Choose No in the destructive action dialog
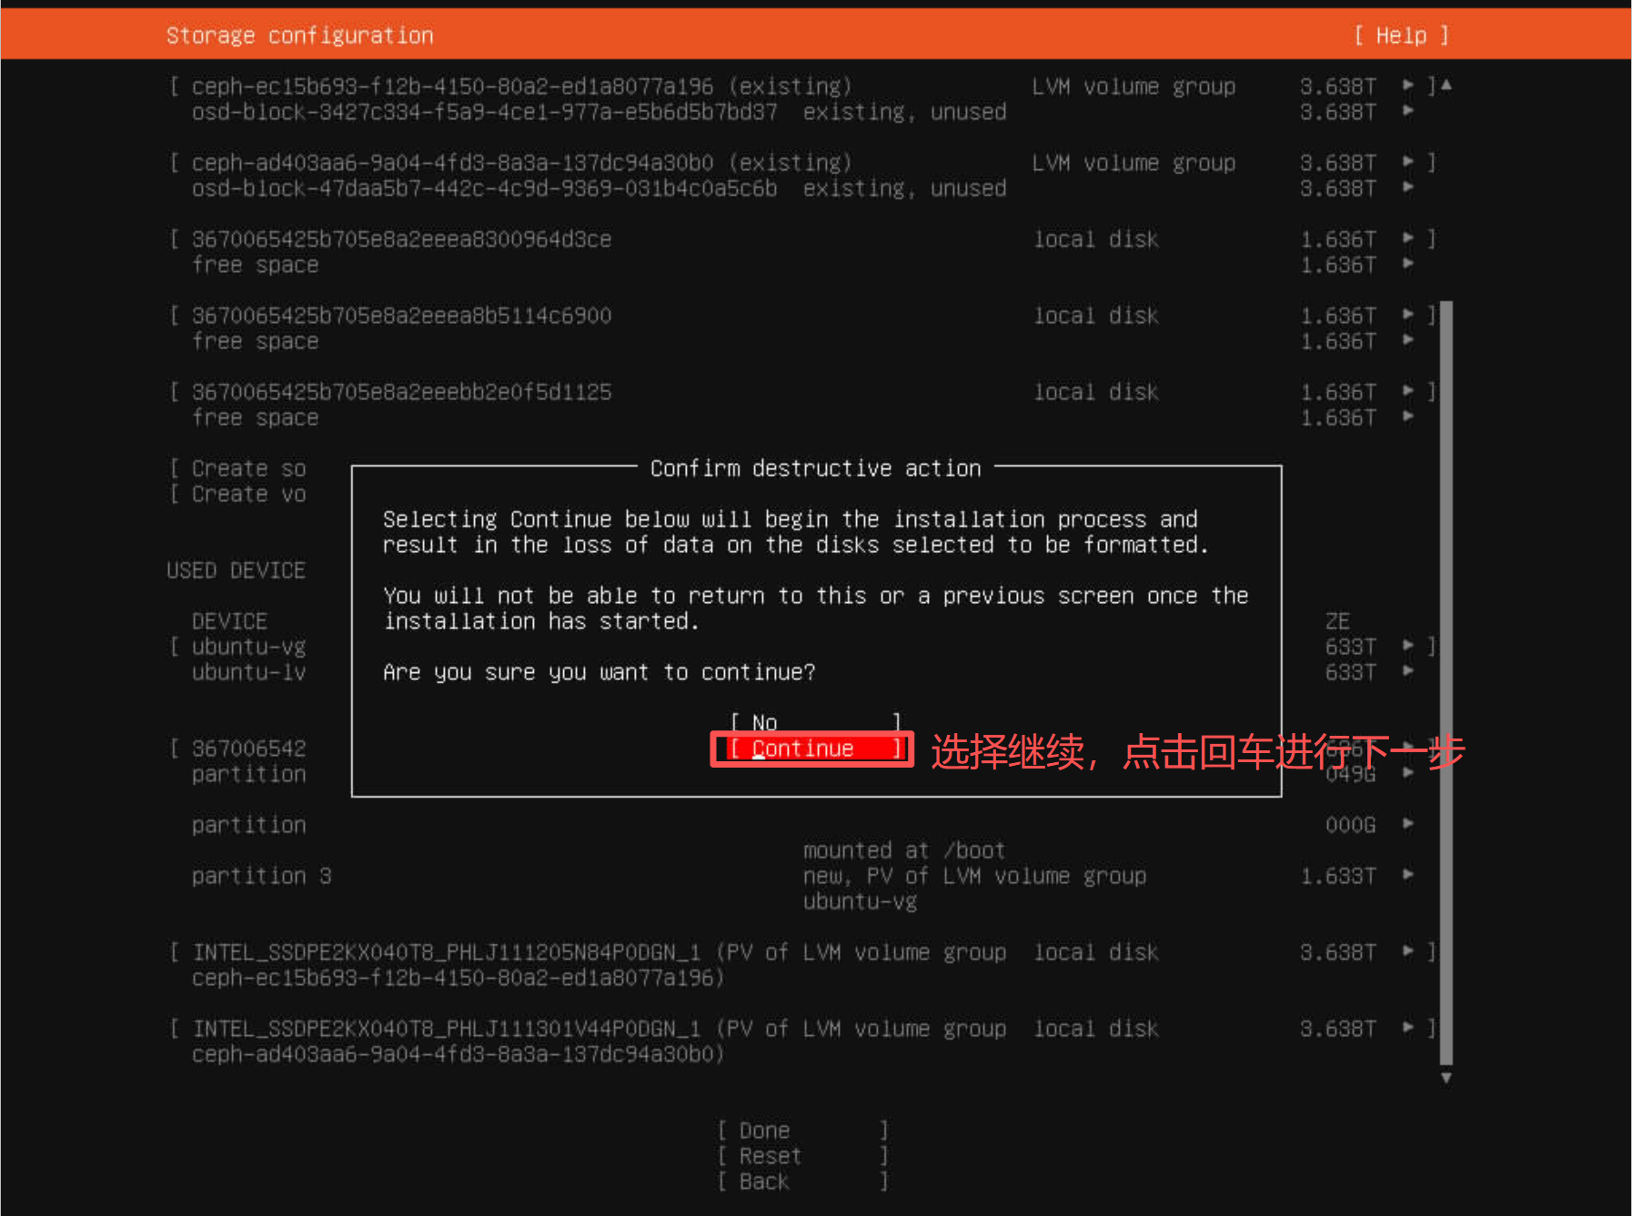Image resolution: width=1632 pixels, height=1216 pixels. point(814,723)
